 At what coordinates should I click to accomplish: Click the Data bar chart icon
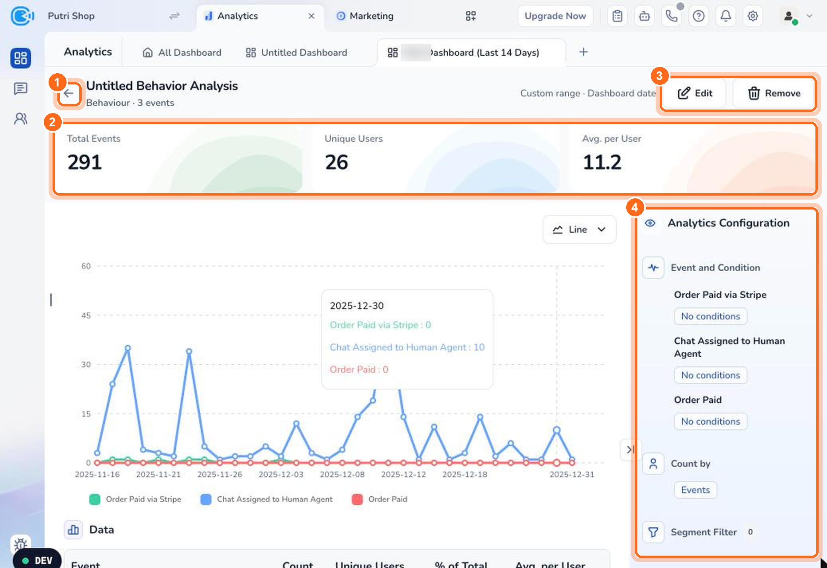tap(73, 530)
